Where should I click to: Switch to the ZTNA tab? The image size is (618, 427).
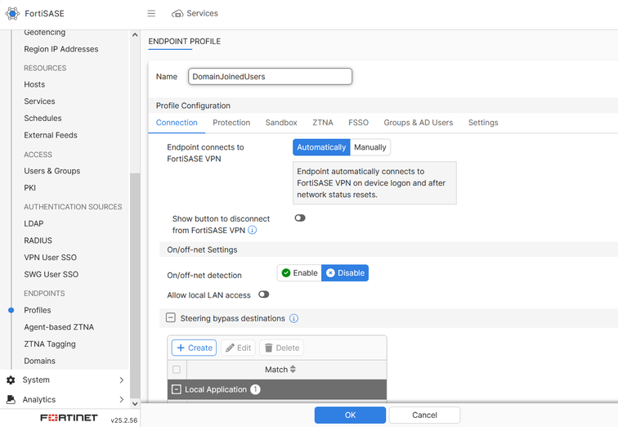pos(323,123)
